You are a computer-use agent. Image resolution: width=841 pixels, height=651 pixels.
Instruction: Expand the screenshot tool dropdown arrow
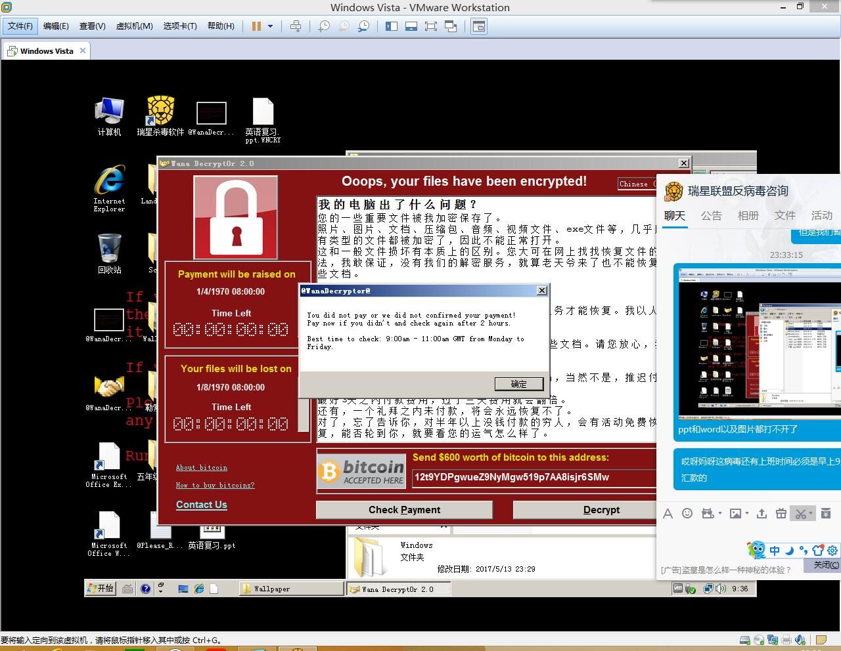pyautogui.click(x=811, y=514)
